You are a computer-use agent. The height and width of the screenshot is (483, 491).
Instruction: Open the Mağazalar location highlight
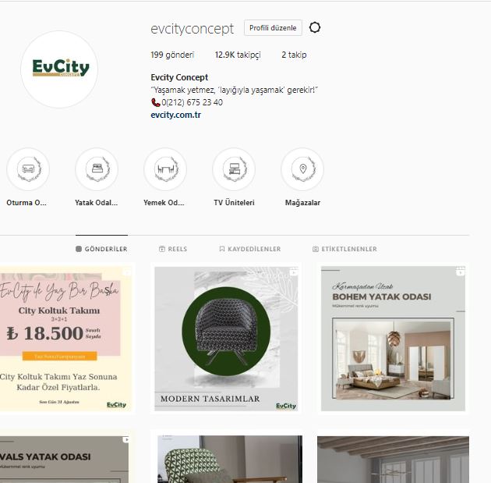coord(302,169)
